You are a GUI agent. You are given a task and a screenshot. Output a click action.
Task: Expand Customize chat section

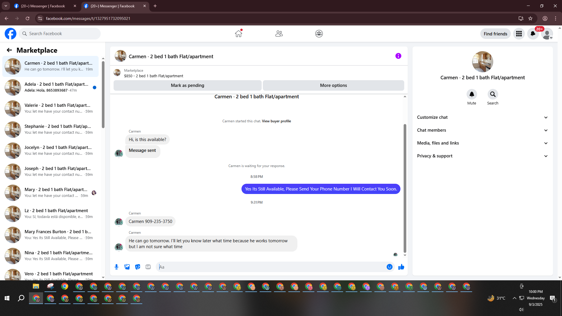point(482,117)
